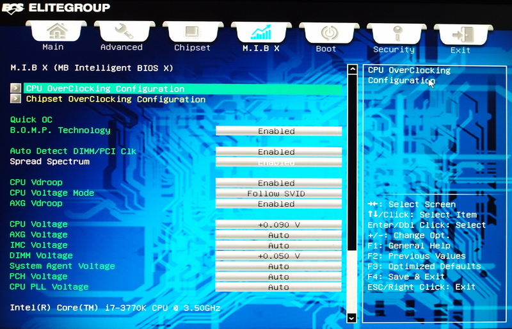The height and width of the screenshot is (329, 512).
Task: Change System Agent Voltage Auto value
Action: pyautogui.click(x=278, y=266)
